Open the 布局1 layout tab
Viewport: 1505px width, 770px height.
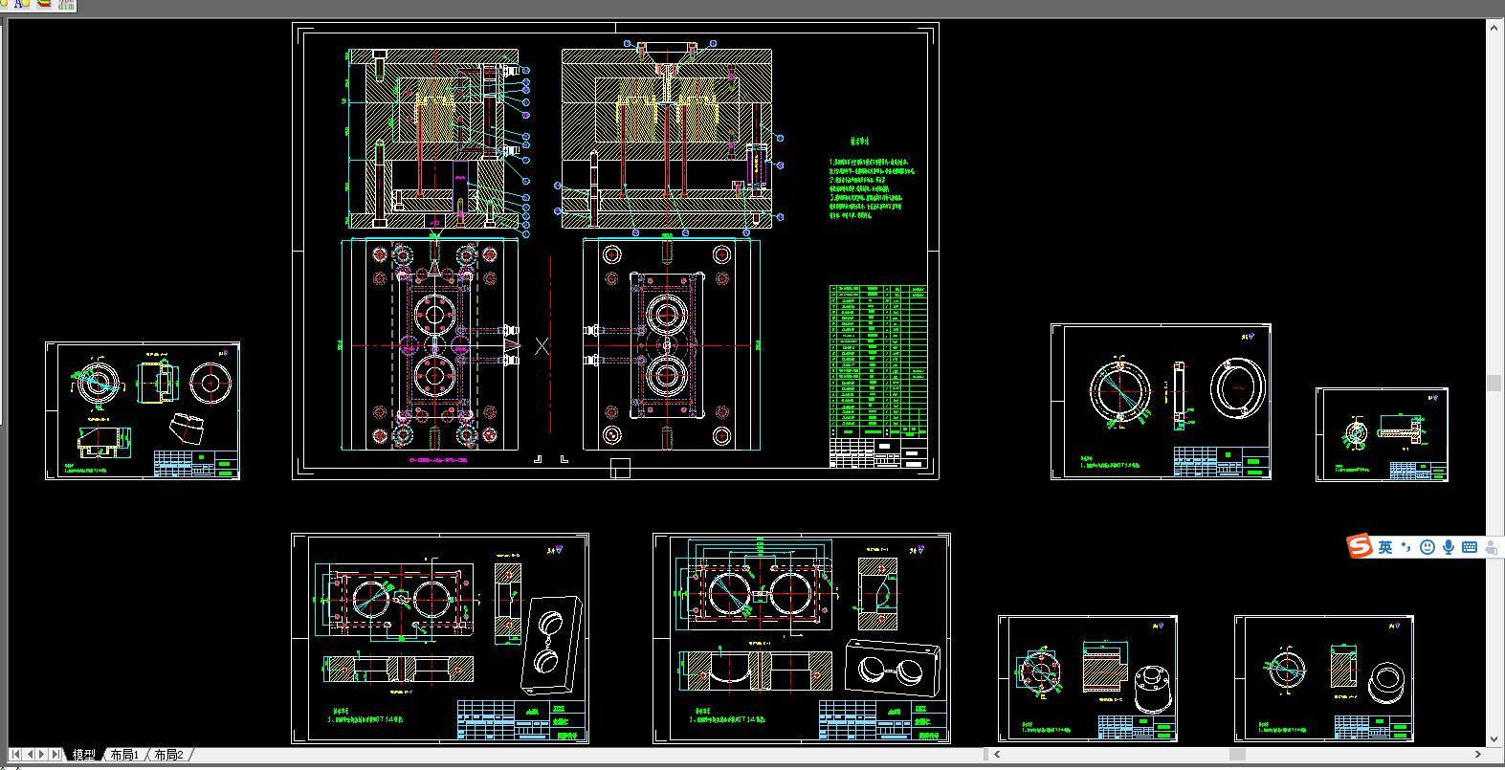124,755
